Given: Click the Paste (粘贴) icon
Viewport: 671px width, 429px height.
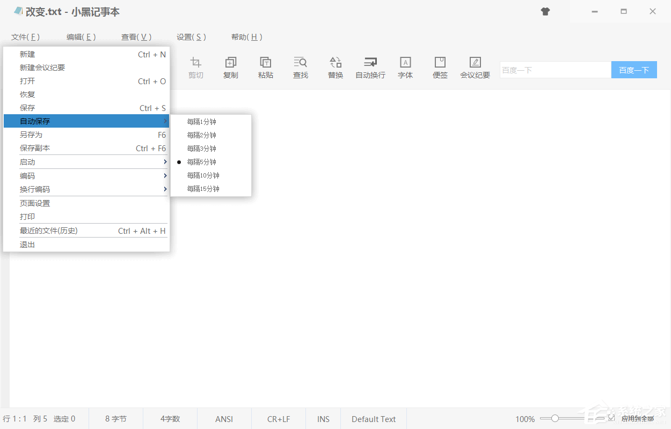Looking at the screenshot, I should click(x=265, y=67).
